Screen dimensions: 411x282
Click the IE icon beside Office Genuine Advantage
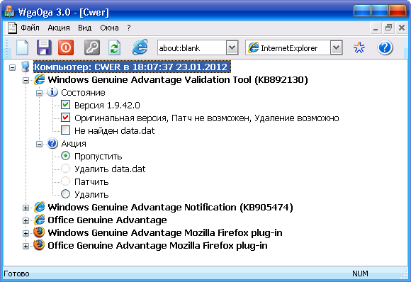pos(40,220)
